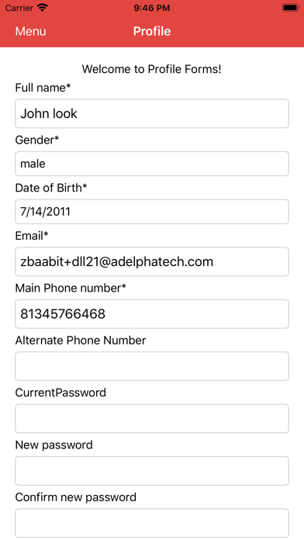This screenshot has height=540, width=304.
Task: Focus the Email field
Action: [152, 261]
